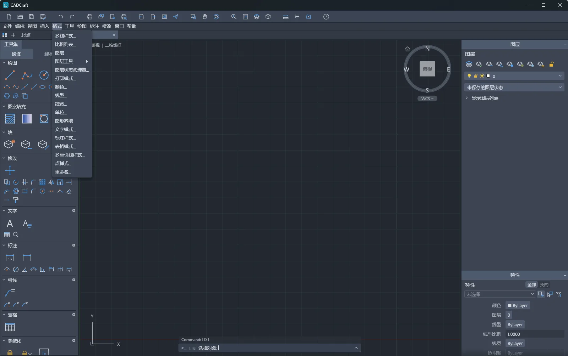Close the open drawing tab
Image resolution: width=568 pixels, height=356 pixels.
coord(114,35)
